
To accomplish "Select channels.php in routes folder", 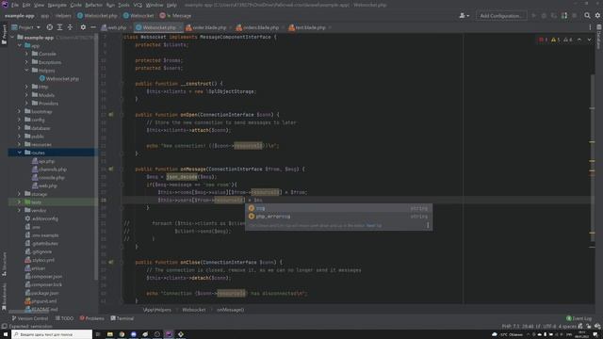I will tap(49, 169).
